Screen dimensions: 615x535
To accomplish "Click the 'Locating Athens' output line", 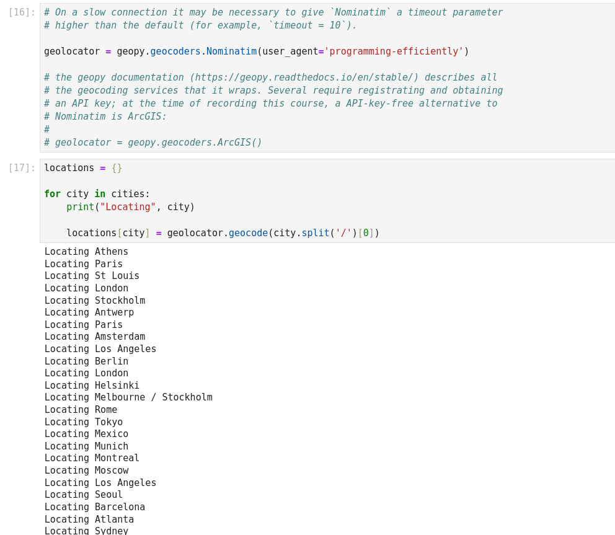I will [86, 252].
